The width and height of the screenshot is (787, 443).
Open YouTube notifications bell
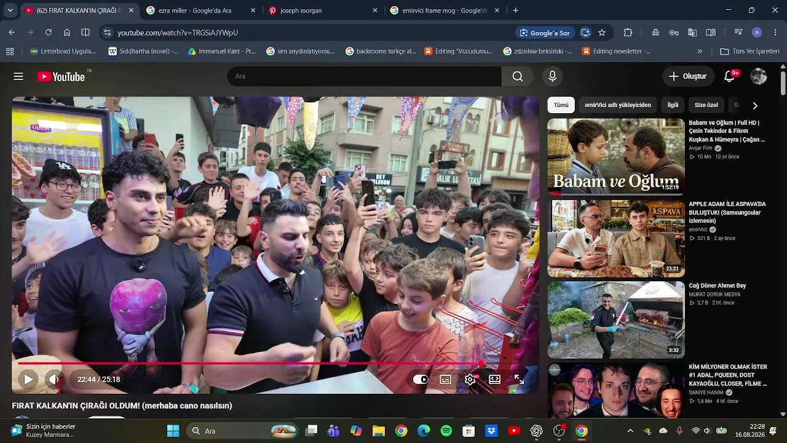(x=730, y=76)
